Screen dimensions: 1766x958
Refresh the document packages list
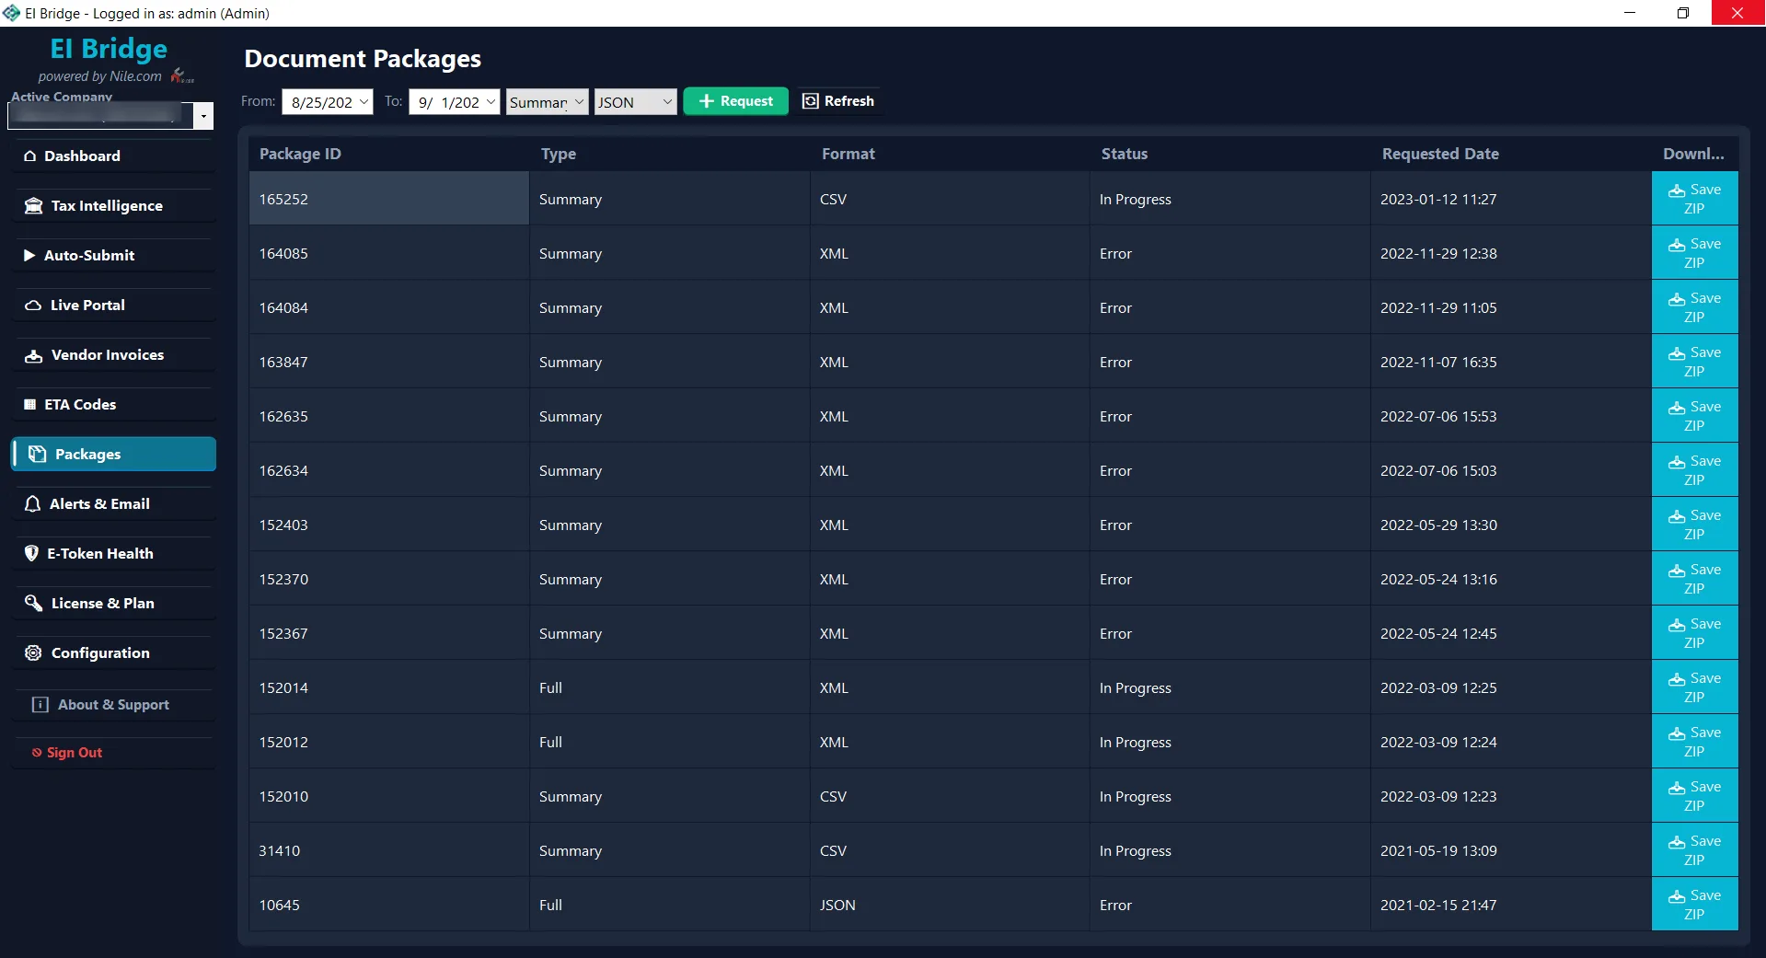(x=838, y=101)
